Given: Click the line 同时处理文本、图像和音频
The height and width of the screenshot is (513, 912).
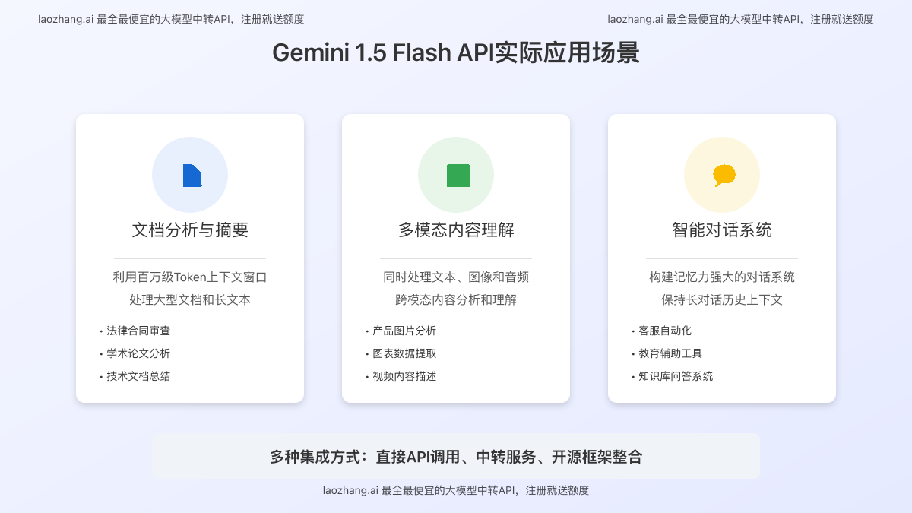Looking at the screenshot, I should pos(456,277).
